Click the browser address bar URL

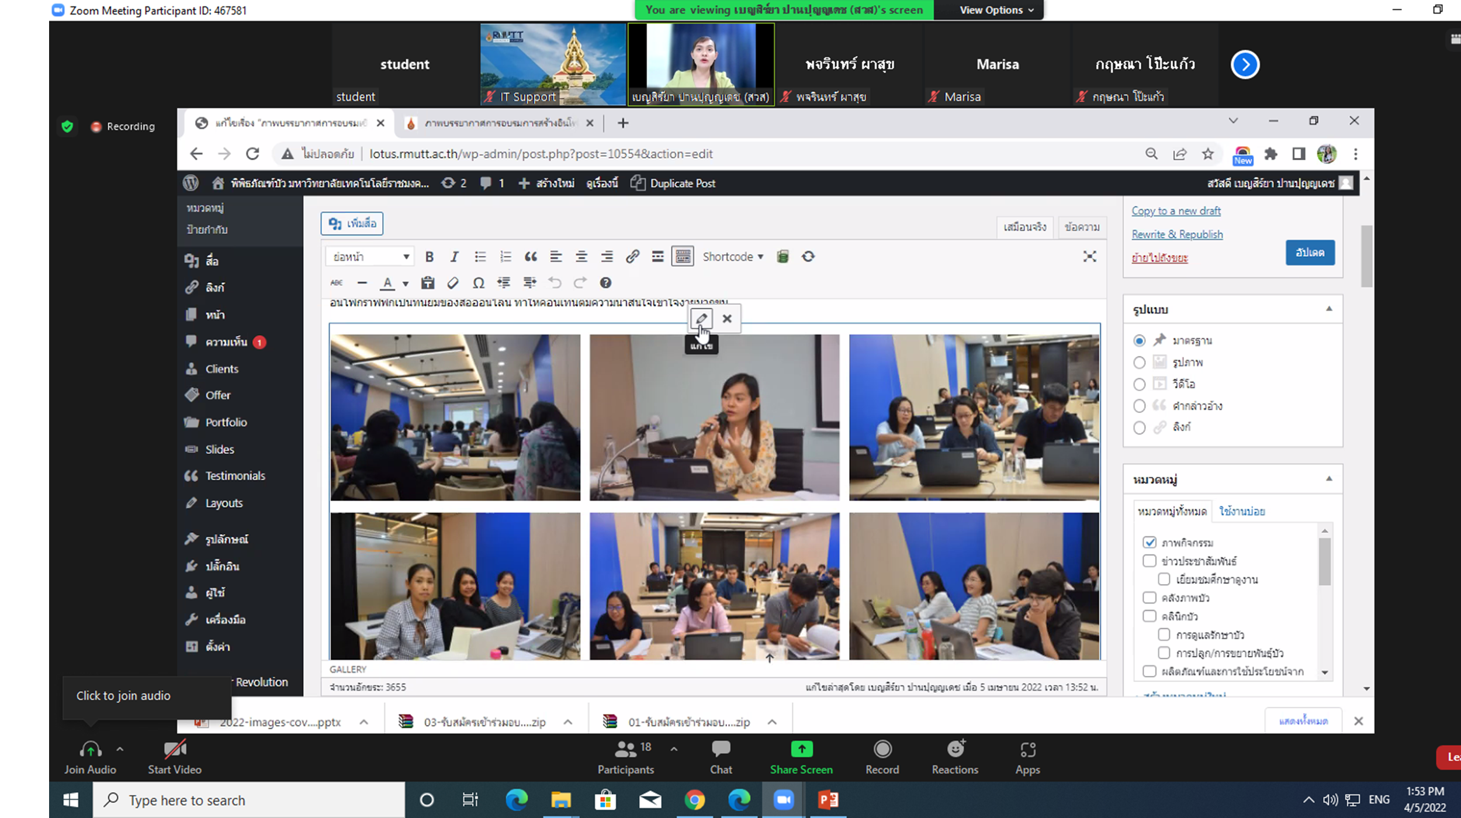click(541, 154)
